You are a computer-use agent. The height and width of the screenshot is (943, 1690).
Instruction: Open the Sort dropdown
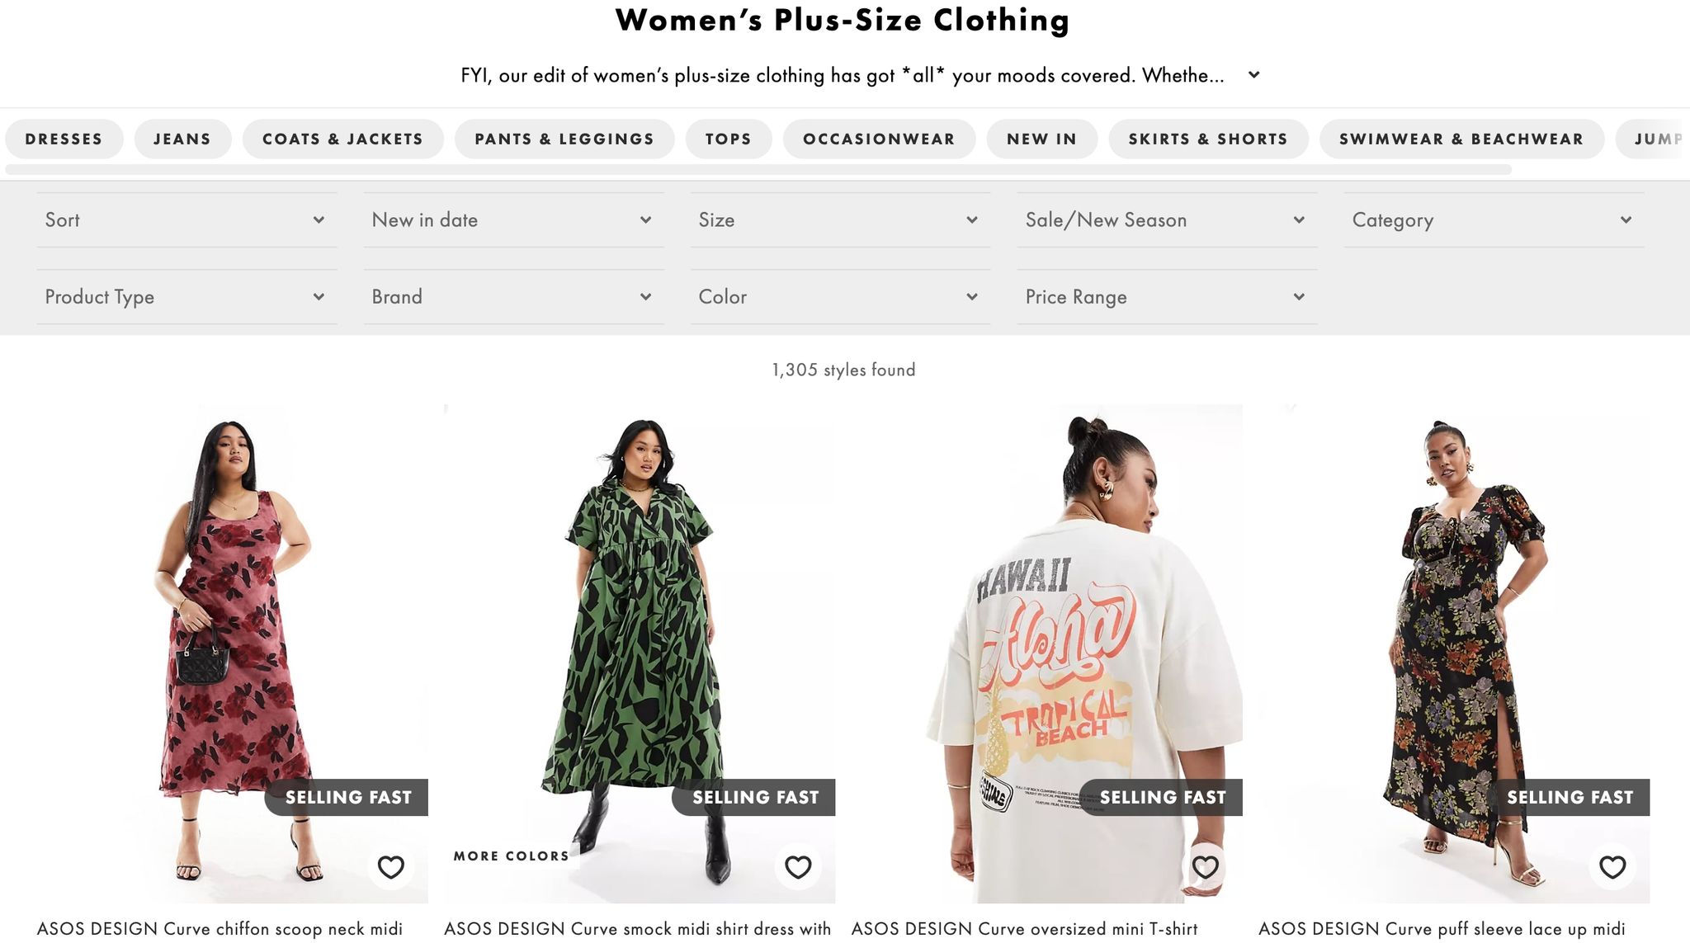186,220
